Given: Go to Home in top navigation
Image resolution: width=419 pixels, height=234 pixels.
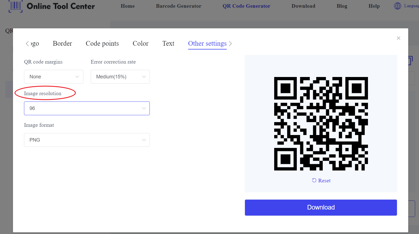Looking at the screenshot, I should point(128,6).
